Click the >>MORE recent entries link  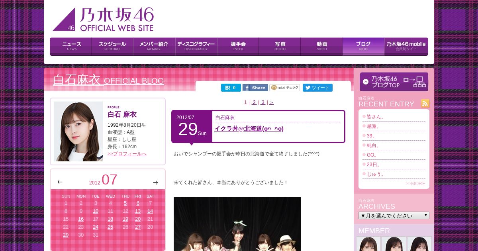click(x=415, y=184)
